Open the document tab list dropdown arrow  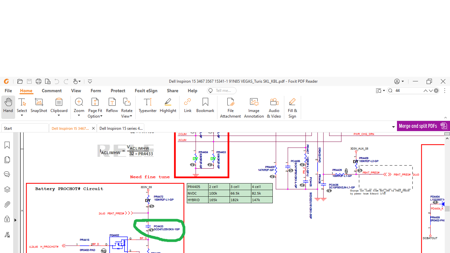[393, 127]
